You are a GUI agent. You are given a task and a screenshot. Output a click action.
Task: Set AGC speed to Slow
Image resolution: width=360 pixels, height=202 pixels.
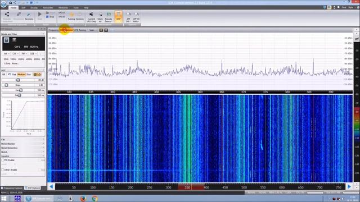pyautogui.click(x=29, y=75)
